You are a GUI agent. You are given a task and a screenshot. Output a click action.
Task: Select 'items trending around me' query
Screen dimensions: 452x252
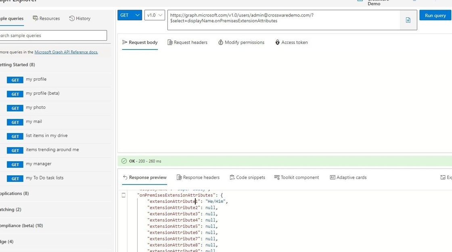pyautogui.click(x=52, y=150)
